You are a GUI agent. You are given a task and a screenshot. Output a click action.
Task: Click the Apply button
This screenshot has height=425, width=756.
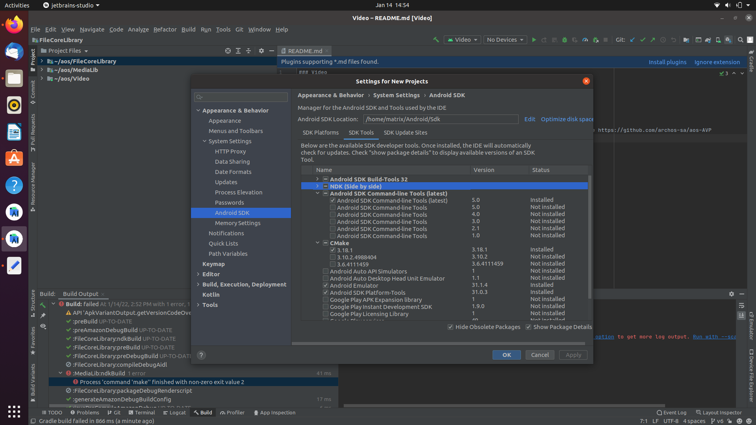click(x=573, y=355)
